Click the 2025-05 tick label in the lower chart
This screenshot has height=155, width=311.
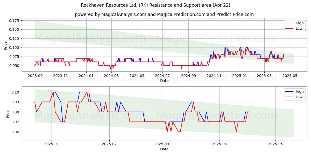tap(275, 144)
